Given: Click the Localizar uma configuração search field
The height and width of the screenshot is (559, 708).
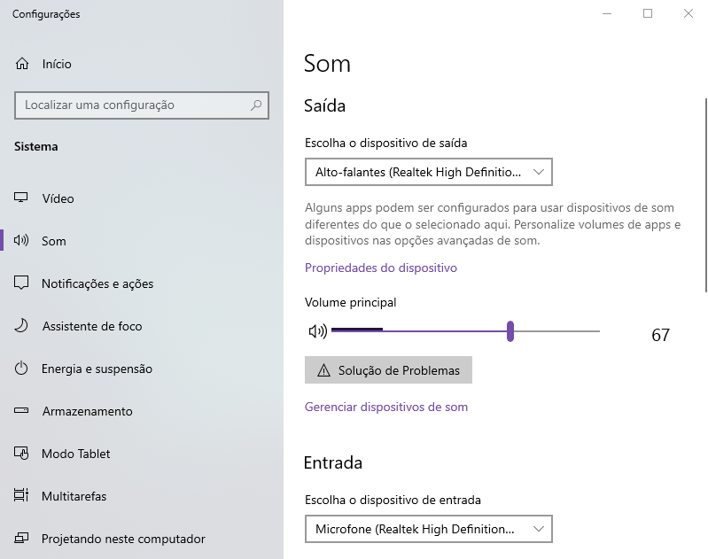Looking at the screenshot, I should click(x=141, y=105).
